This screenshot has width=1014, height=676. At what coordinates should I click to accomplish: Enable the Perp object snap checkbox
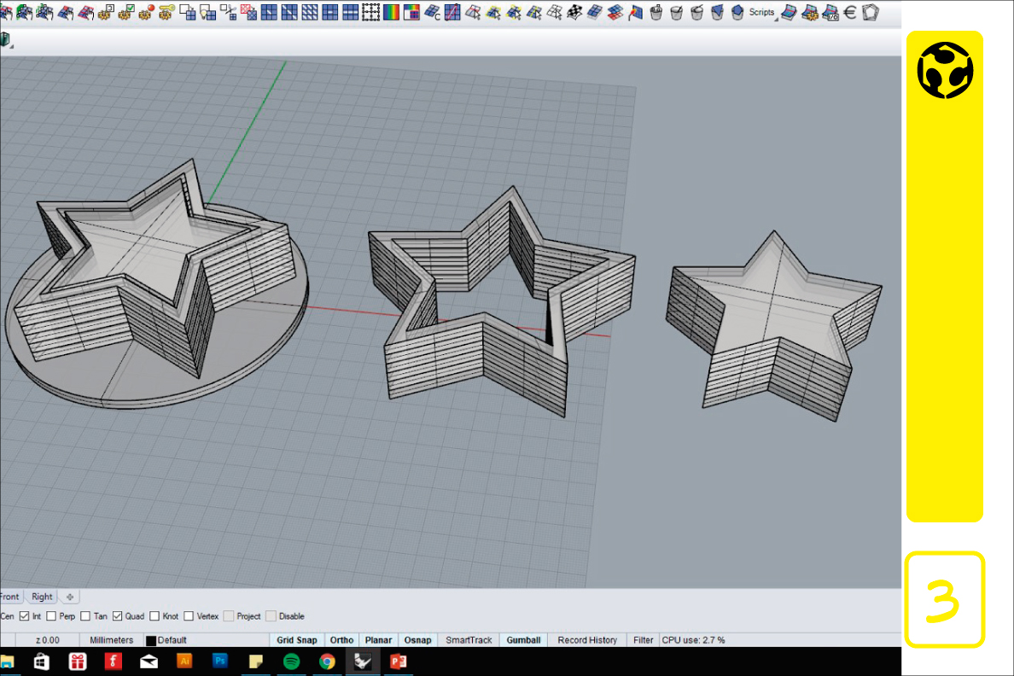click(x=52, y=616)
